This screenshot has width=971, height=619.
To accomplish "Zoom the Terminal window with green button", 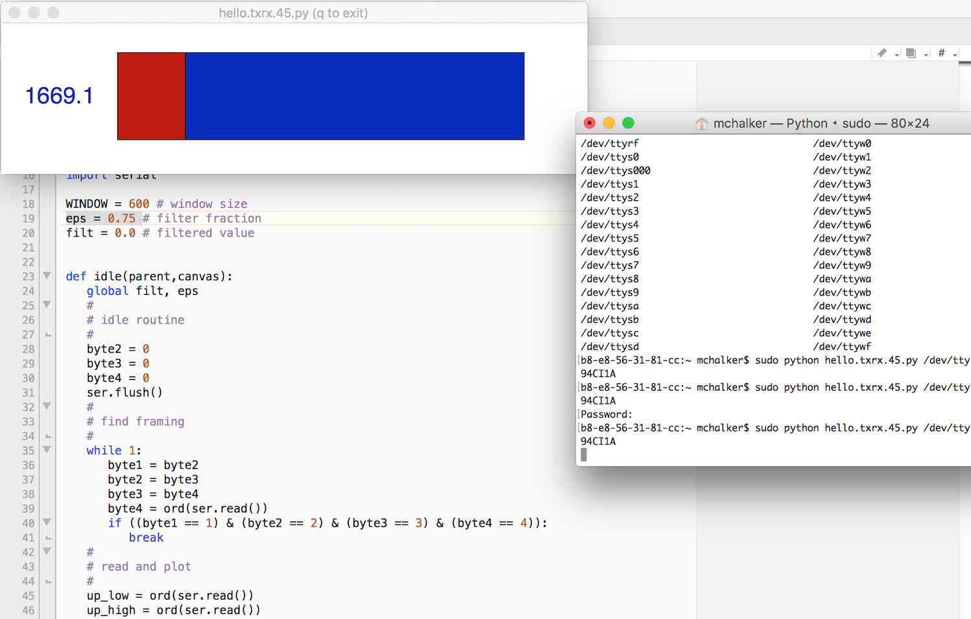I will 629,123.
